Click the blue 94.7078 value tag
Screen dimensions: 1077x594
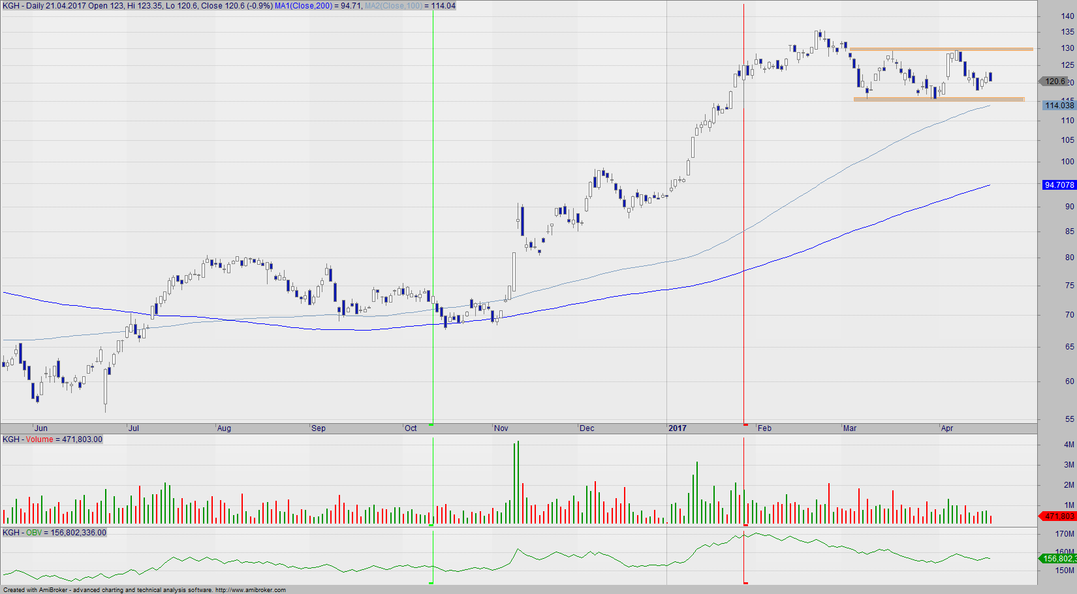[x=1058, y=185]
